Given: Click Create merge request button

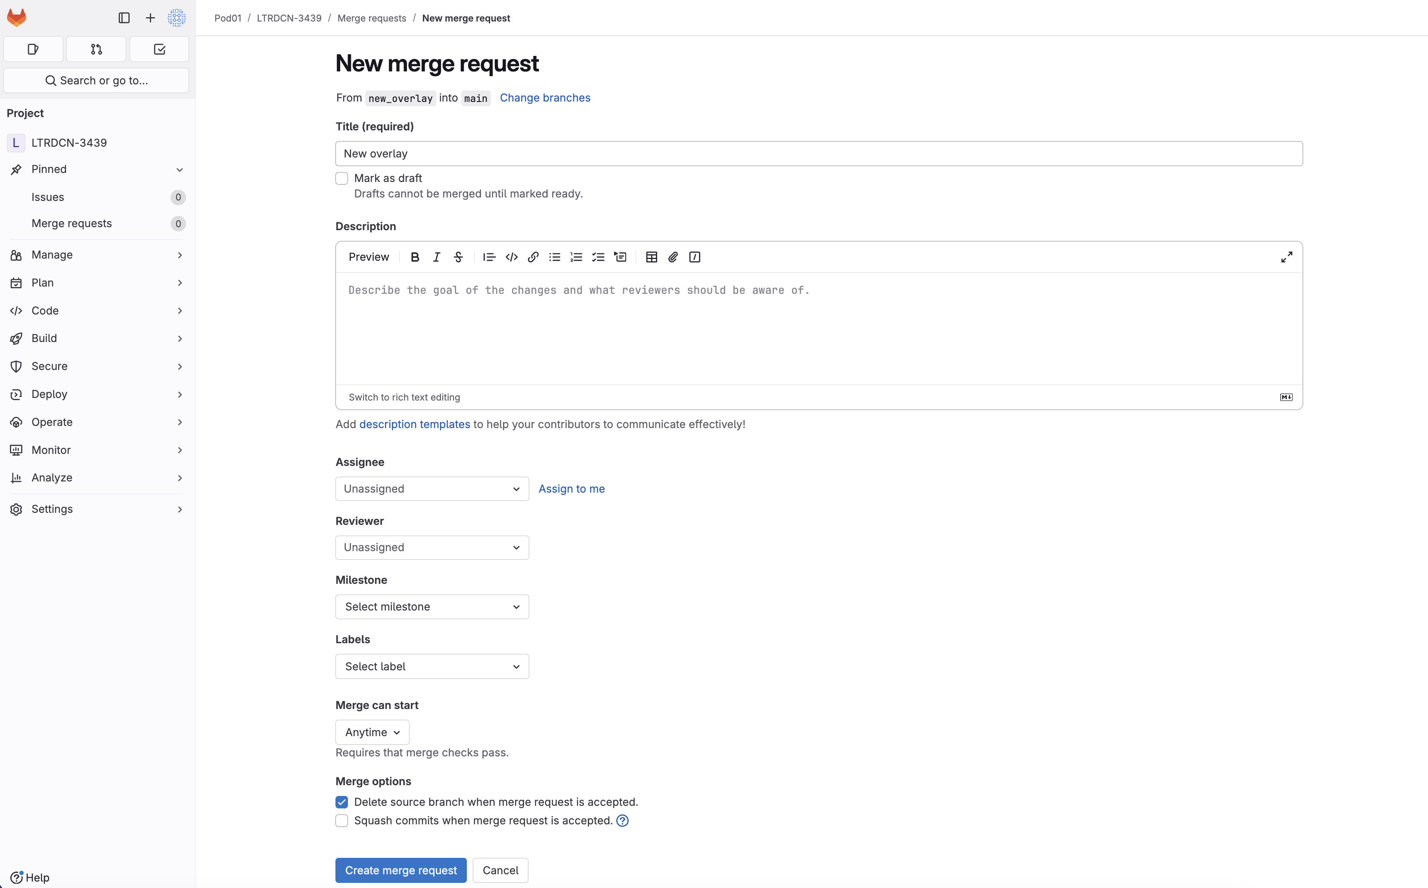Looking at the screenshot, I should (400, 870).
